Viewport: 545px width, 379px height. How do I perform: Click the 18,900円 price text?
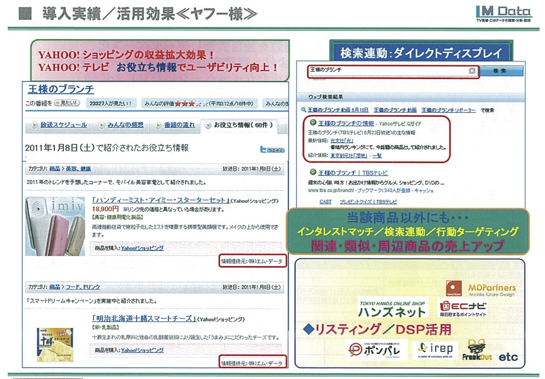(x=106, y=209)
